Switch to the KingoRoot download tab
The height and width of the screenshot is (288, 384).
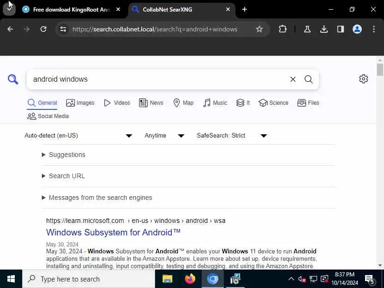pyautogui.click(x=71, y=10)
